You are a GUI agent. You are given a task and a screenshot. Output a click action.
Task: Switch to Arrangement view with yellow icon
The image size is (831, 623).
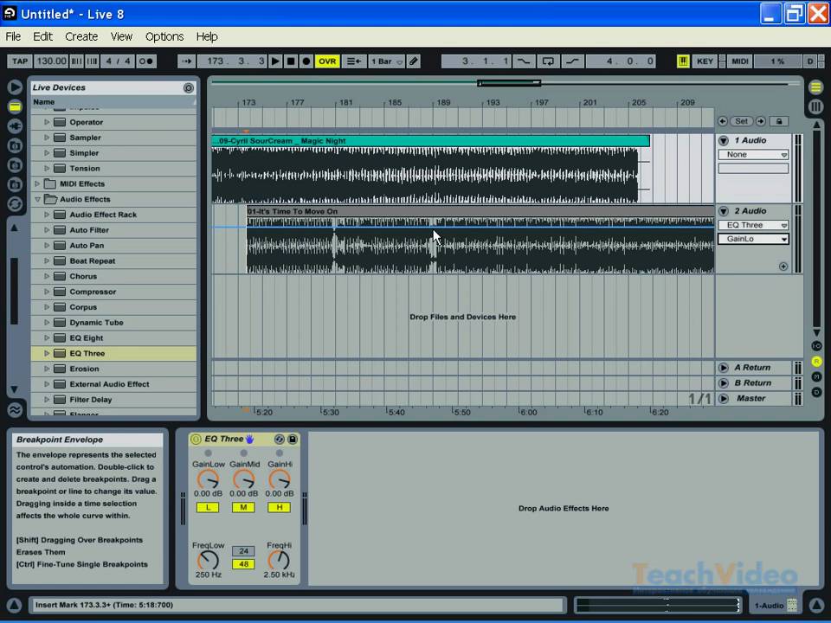(x=816, y=87)
